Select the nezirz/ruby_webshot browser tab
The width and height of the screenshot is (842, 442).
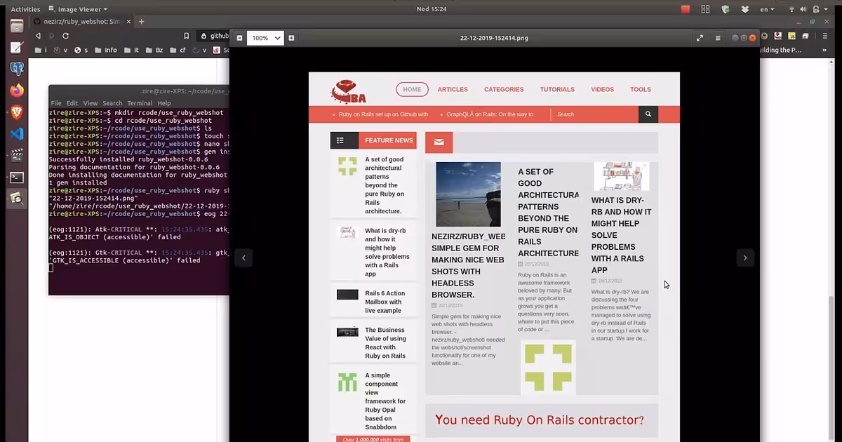[x=82, y=22]
